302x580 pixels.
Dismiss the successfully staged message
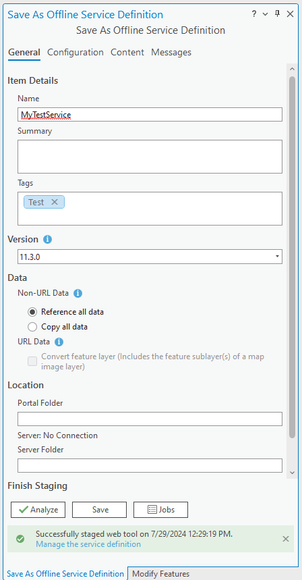pyautogui.click(x=285, y=539)
